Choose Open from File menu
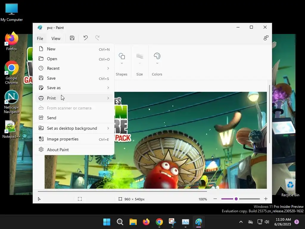This screenshot has height=229, width=305. [x=74, y=59]
